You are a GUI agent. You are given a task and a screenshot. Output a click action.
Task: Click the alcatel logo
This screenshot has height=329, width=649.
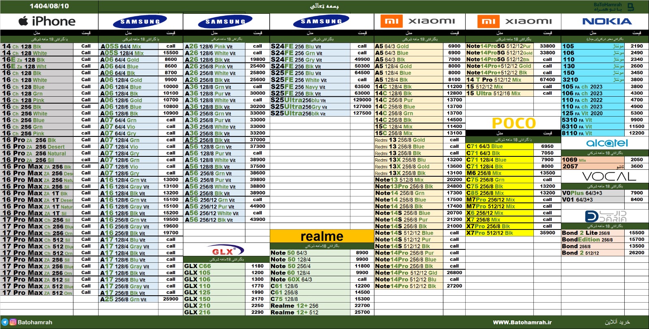point(607,143)
